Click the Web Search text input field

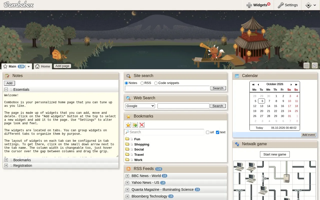(183, 106)
